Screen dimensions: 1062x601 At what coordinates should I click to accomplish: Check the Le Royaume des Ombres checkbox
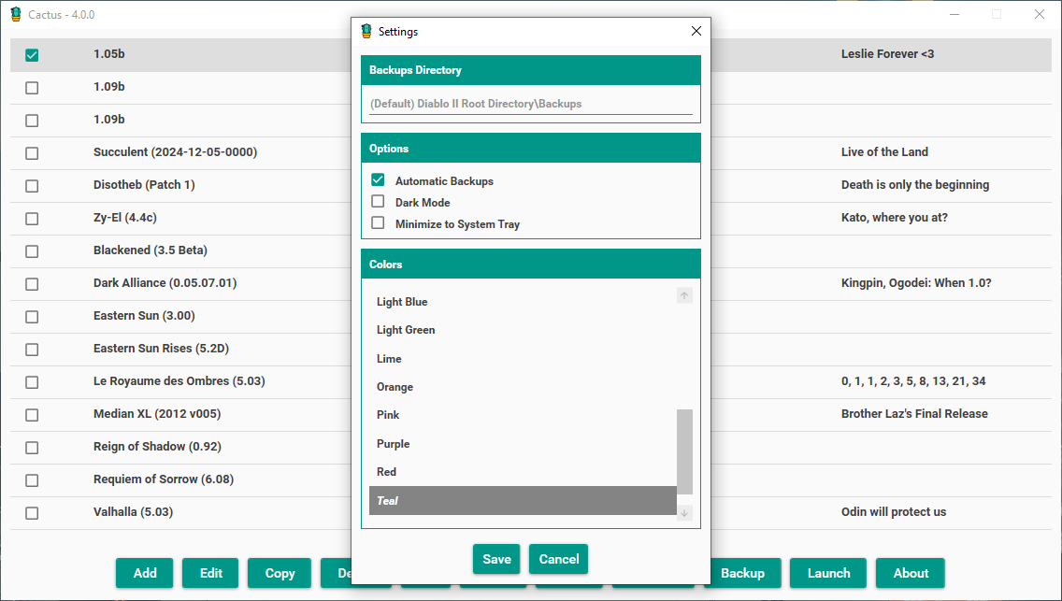[32, 381]
